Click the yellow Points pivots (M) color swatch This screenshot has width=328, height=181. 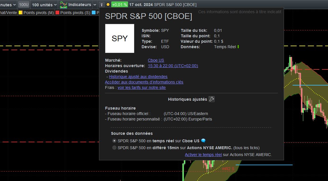pyautogui.click(x=20, y=13)
